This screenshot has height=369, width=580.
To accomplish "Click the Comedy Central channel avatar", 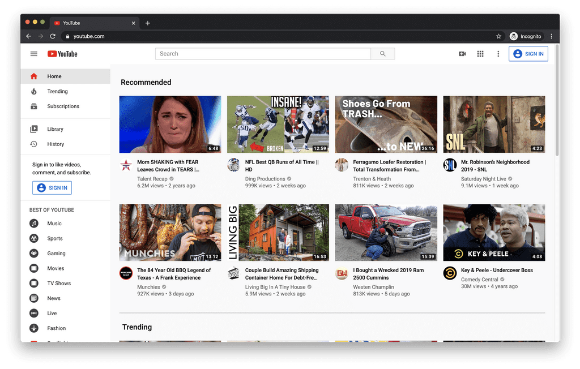I will [450, 273].
